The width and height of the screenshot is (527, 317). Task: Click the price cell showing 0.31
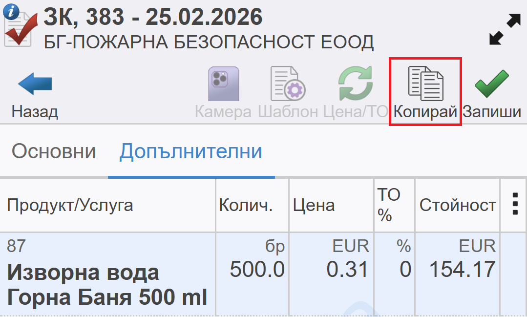(x=347, y=270)
